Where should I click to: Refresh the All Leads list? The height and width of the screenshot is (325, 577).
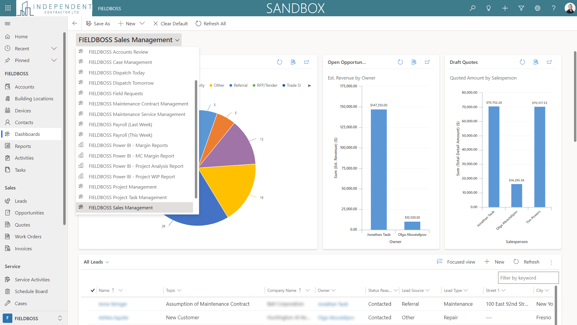(526, 262)
